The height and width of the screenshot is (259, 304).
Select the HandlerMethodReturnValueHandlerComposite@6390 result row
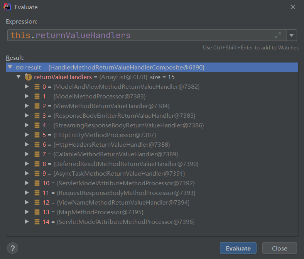pyautogui.click(x=152, y=67)
